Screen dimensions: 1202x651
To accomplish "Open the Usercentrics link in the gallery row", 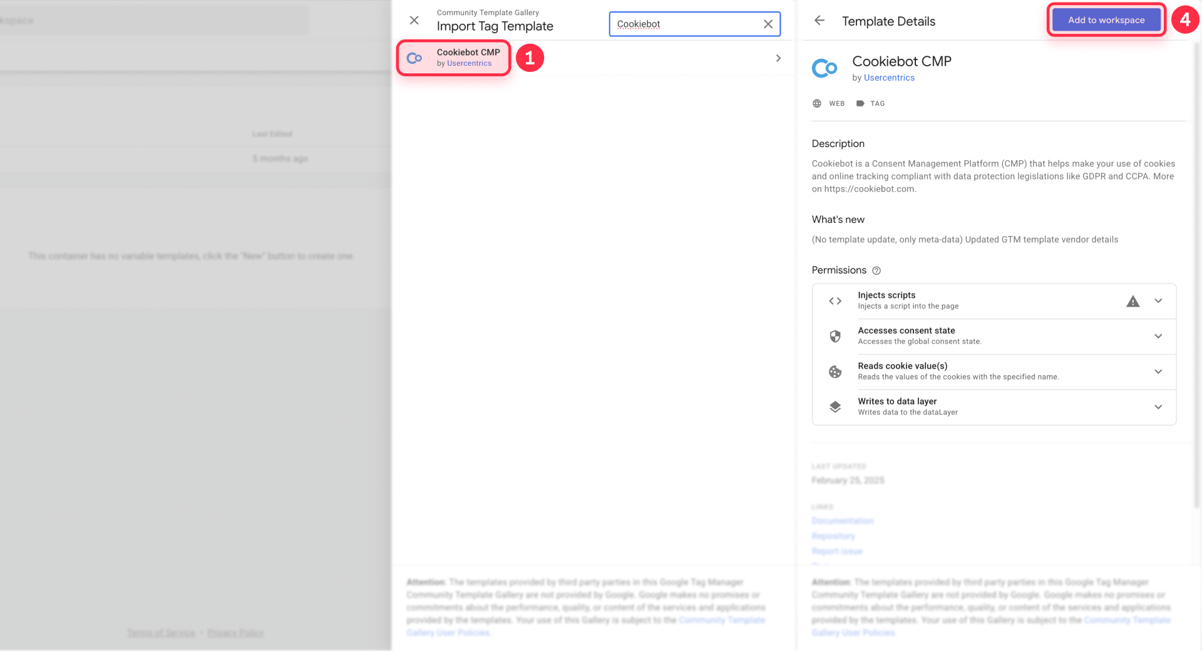I will click(x=469, y=63).
